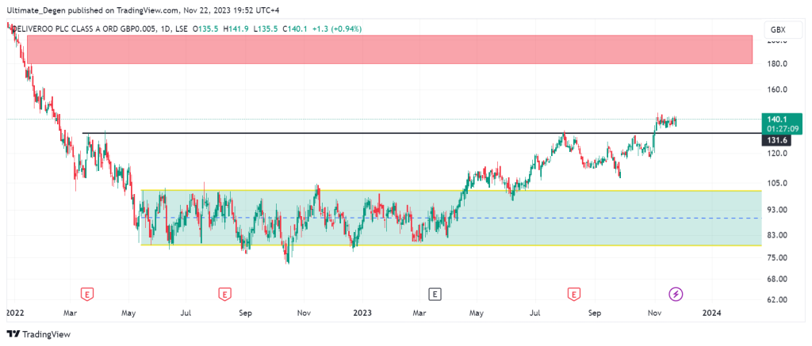The image size is (812, 346).
Task: Click the 83.00 price axis label
Action: 777,235
